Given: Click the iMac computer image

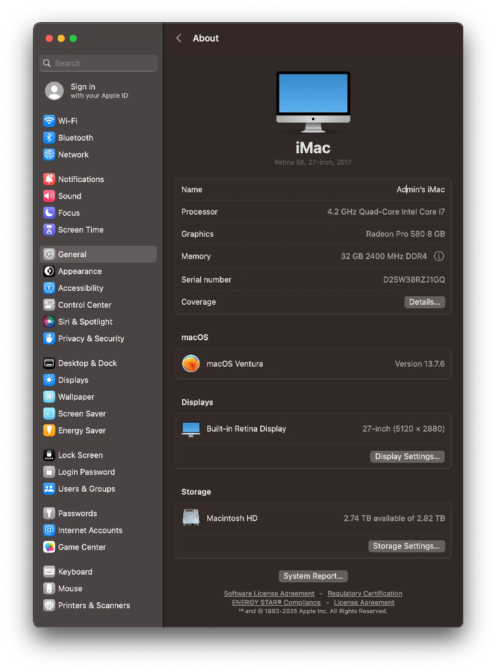Looking at the screenshot, I should pos(313,102).
